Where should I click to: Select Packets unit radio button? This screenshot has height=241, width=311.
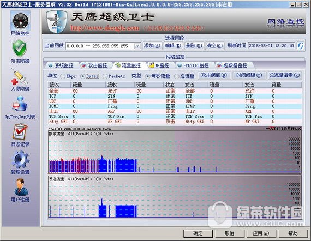(x=105, y=76)
